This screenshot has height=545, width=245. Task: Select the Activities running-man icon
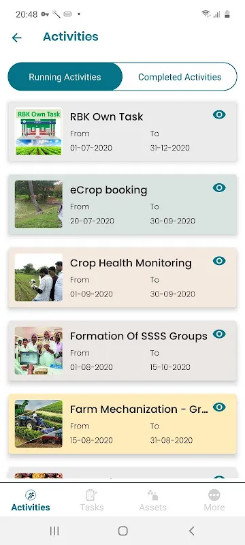coord(31,495)
